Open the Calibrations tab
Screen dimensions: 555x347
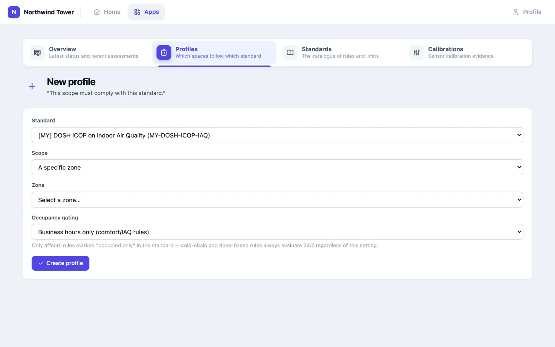click(x=467, y=53)
